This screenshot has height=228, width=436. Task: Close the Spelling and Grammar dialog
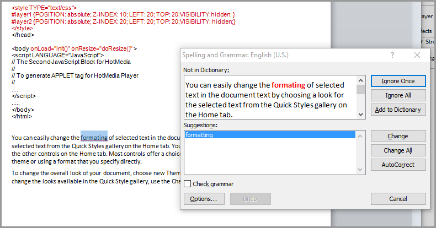[417, 55]
